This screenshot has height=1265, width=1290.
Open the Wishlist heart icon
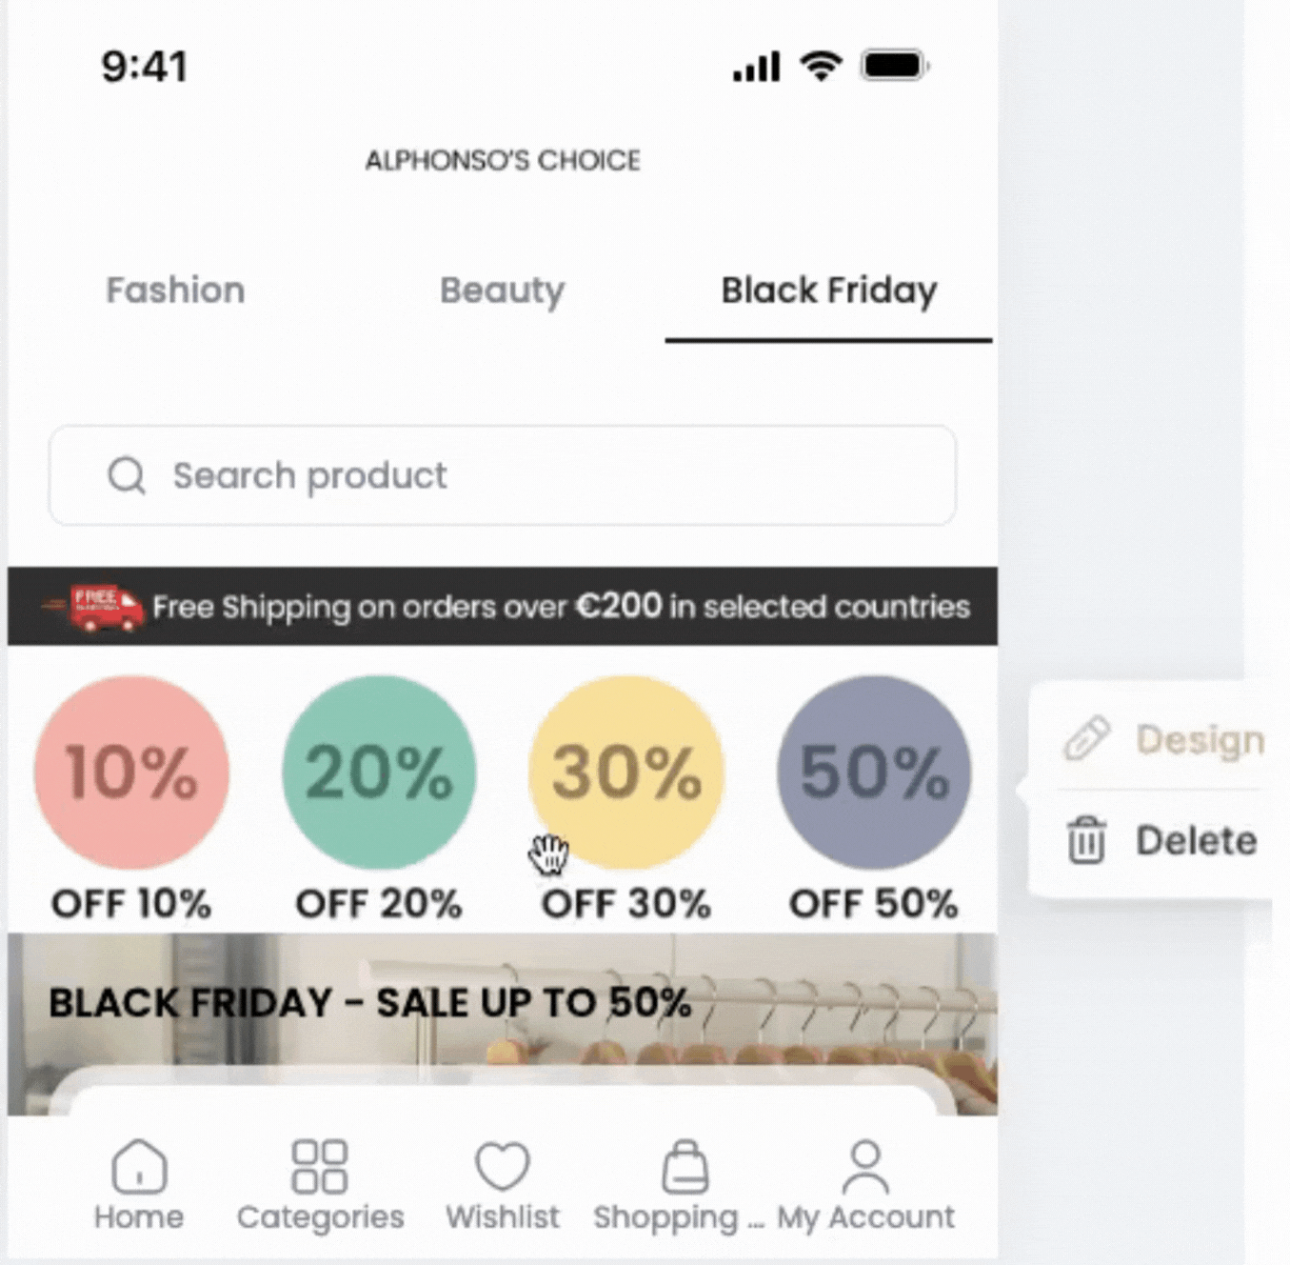[x=502, y=1166]
